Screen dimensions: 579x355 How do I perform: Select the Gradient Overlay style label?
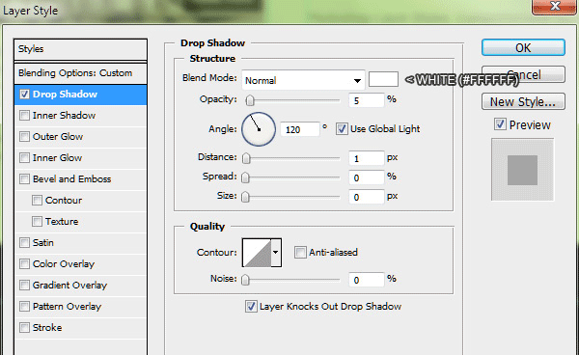tap(69, 286)
